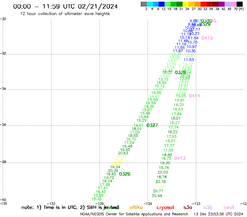Click the wave height value 15.25

181,96
